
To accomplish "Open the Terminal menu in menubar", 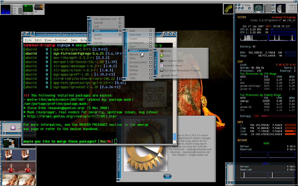I will click(x=61, y=40).
